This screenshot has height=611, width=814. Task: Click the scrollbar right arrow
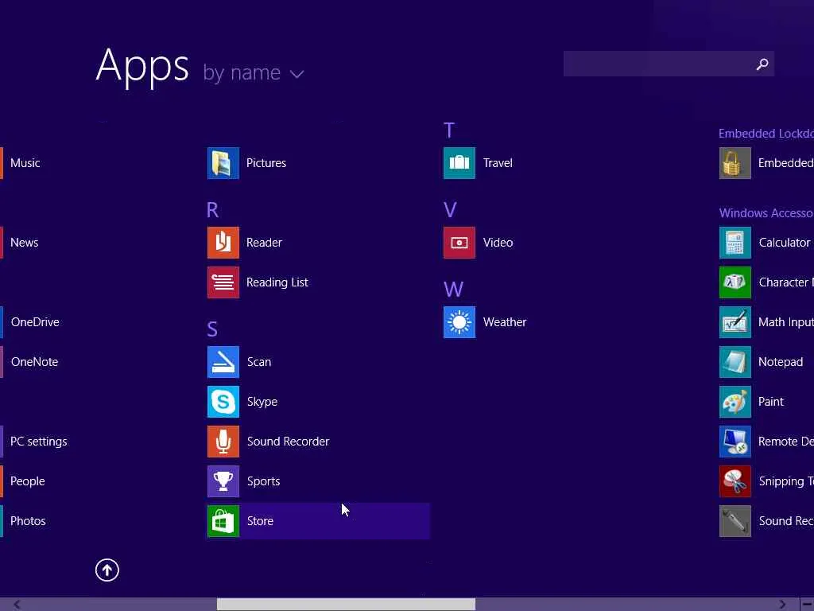[782, 605]
